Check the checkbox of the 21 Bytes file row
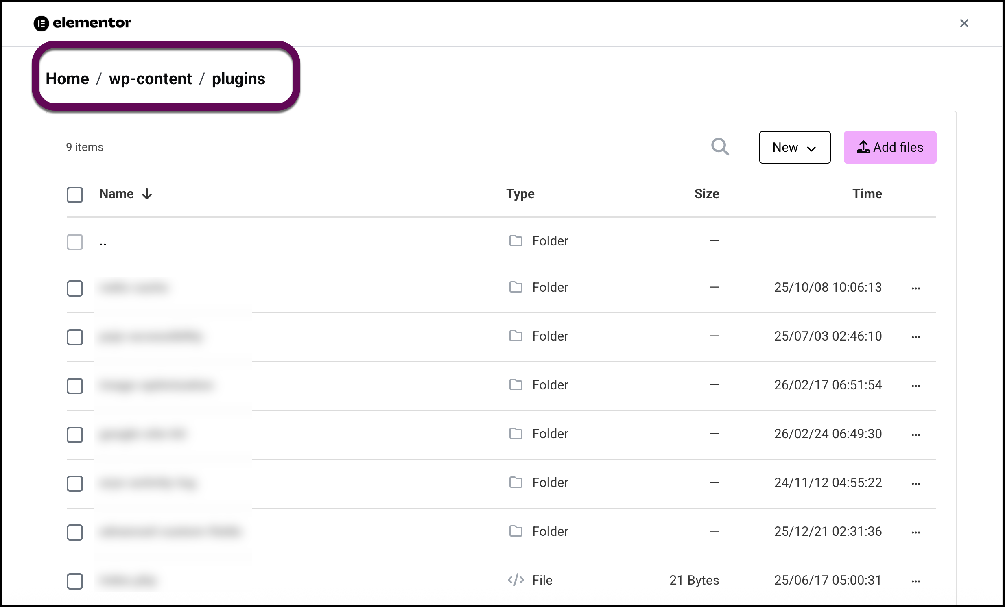 click(74, 581)
